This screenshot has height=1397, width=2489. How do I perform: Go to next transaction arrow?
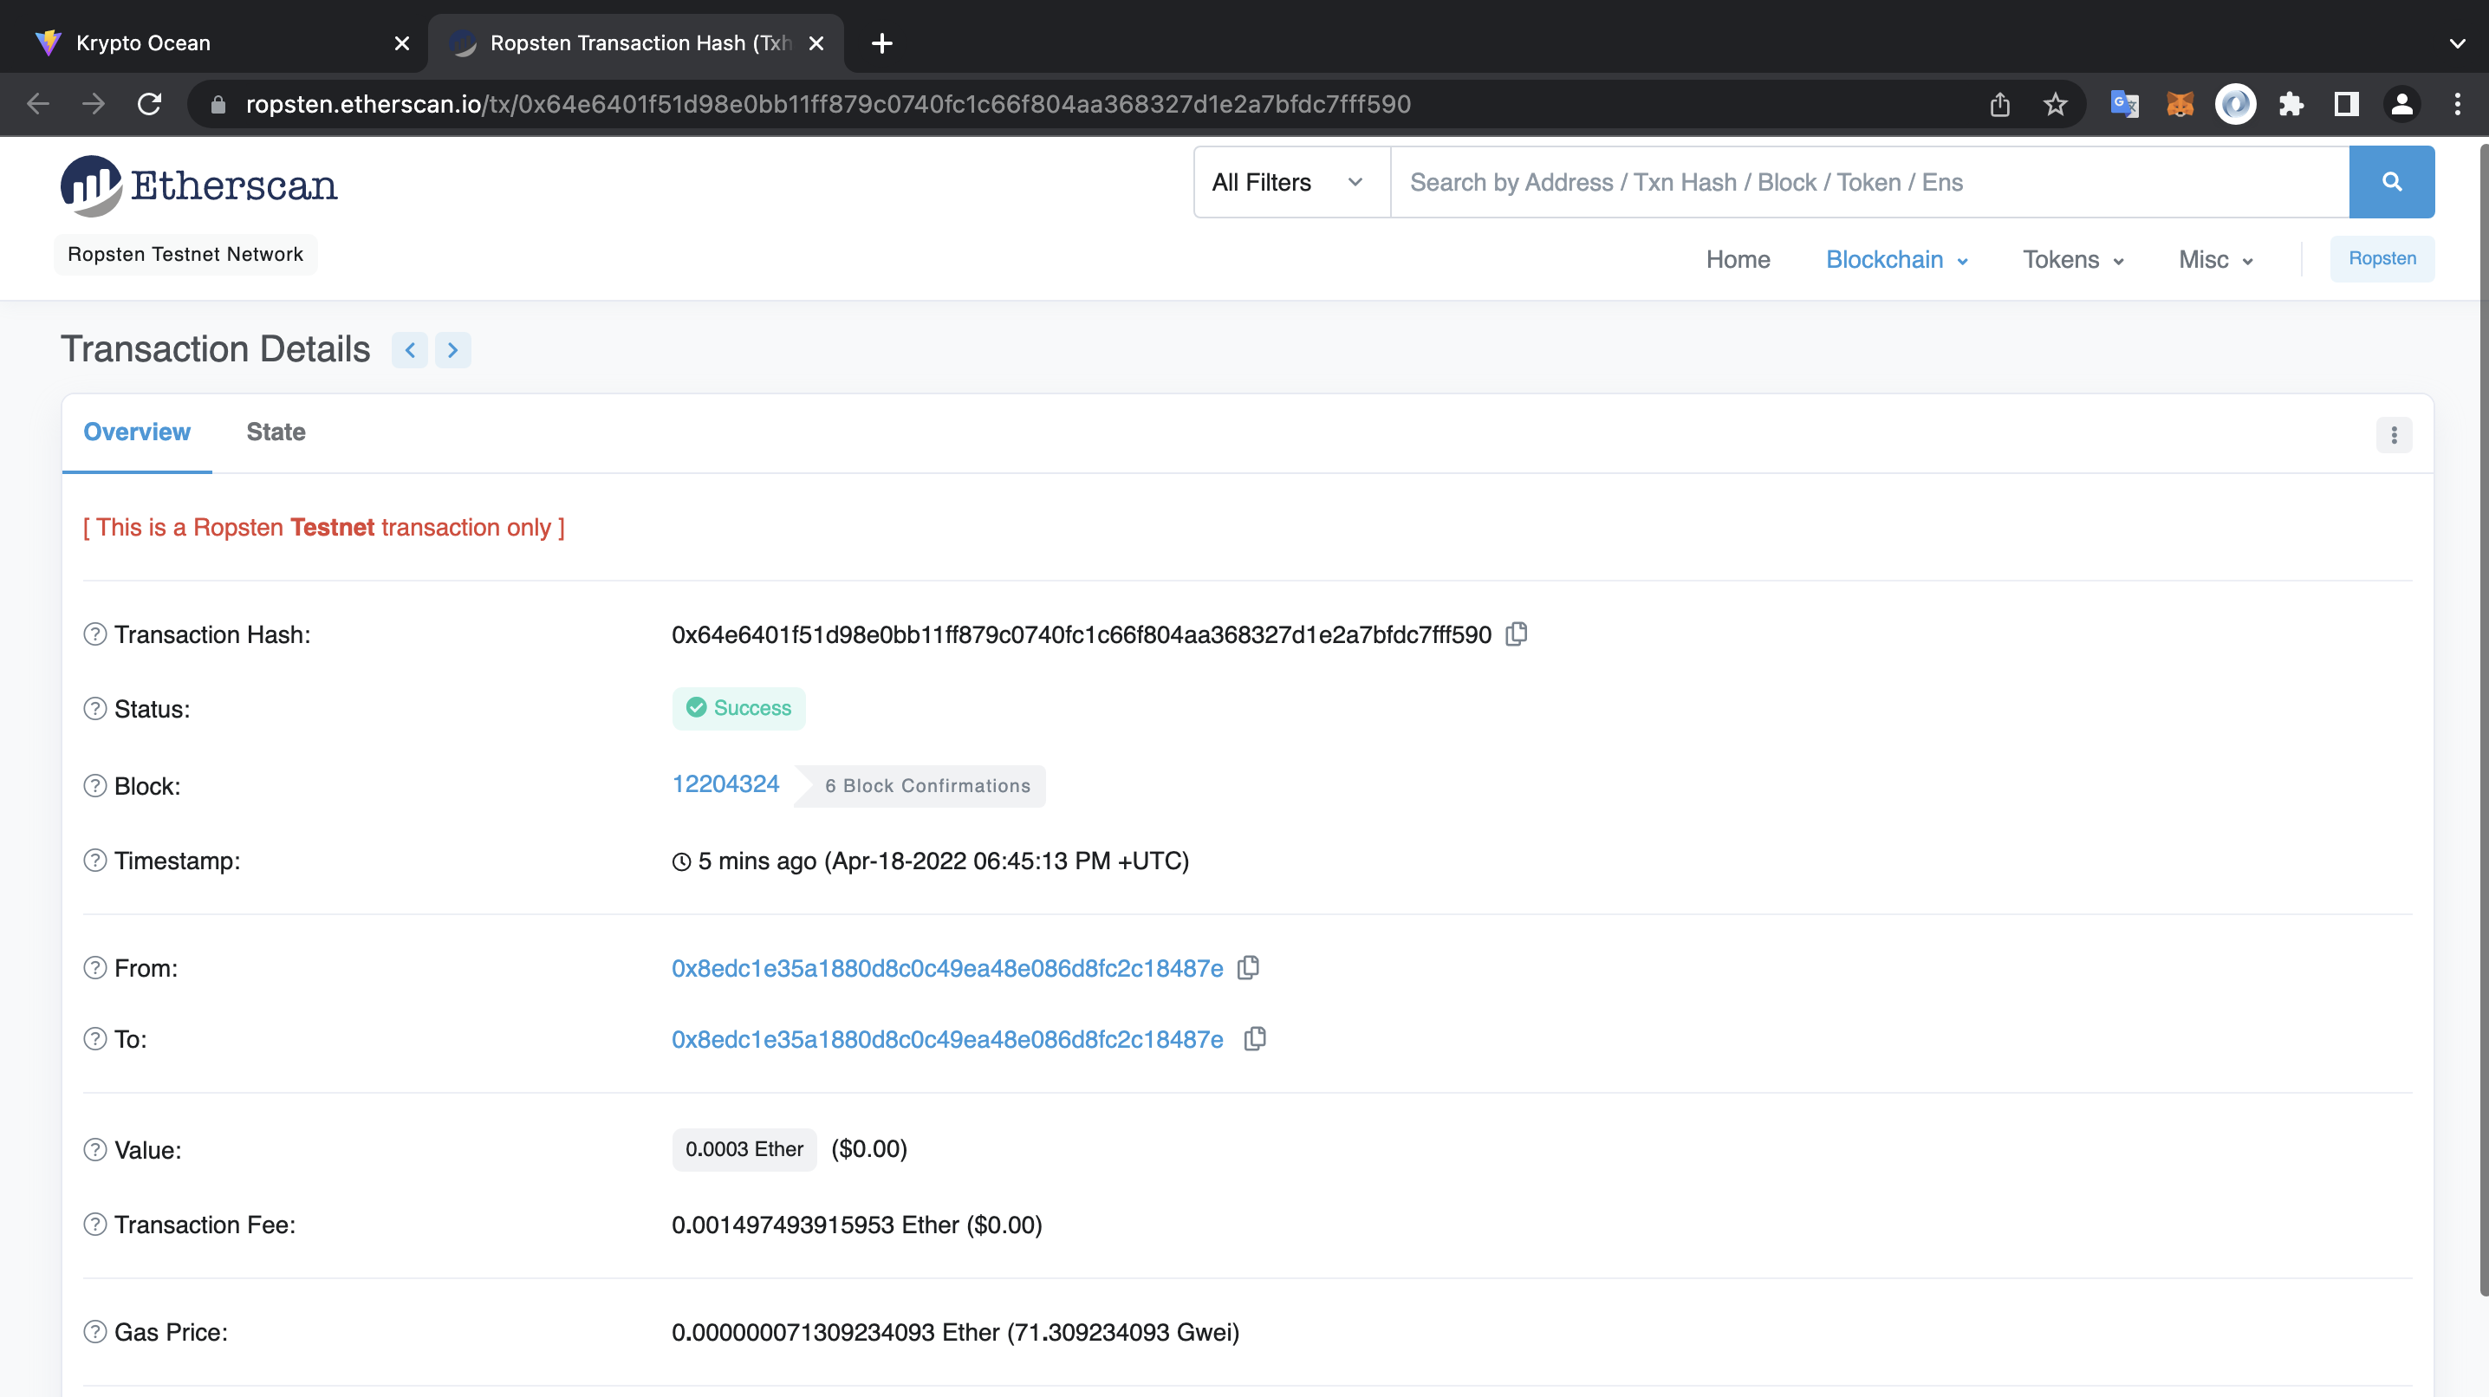[x=453, y=350]
